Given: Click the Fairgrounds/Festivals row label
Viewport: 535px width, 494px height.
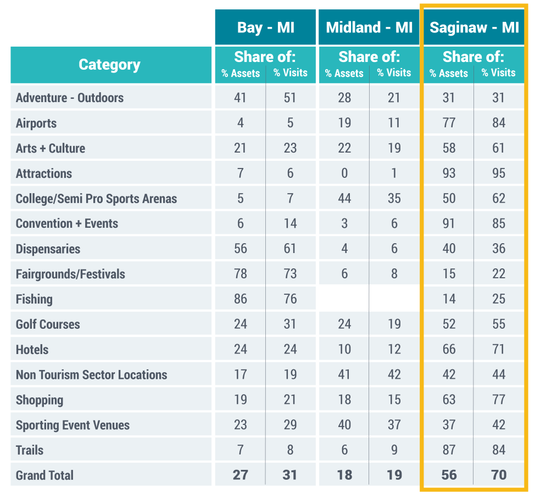Looking at the screenshot, I should 70,274.
